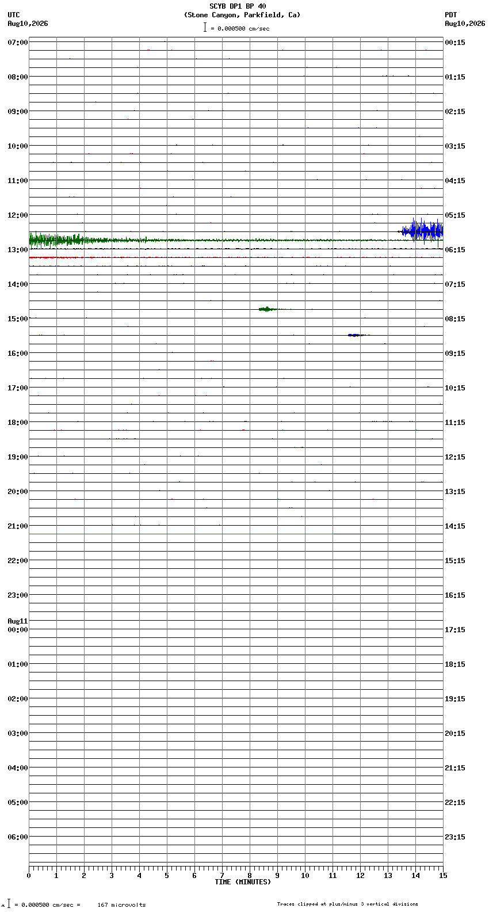The width and height of the screenshot is (489, 912).
Task: Click the 00:15 PDT row label
Action: [455, 43]
